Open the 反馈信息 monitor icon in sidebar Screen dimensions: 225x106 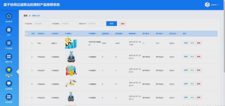(9, 83)
